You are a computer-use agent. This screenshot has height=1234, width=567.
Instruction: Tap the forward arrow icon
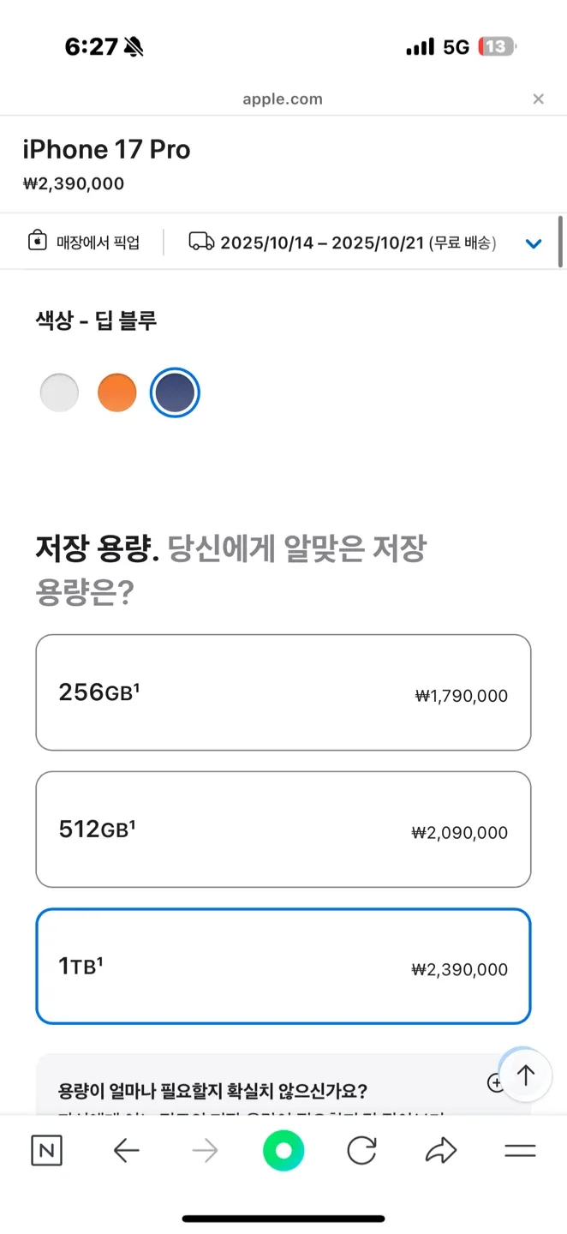coord(205,1151)
